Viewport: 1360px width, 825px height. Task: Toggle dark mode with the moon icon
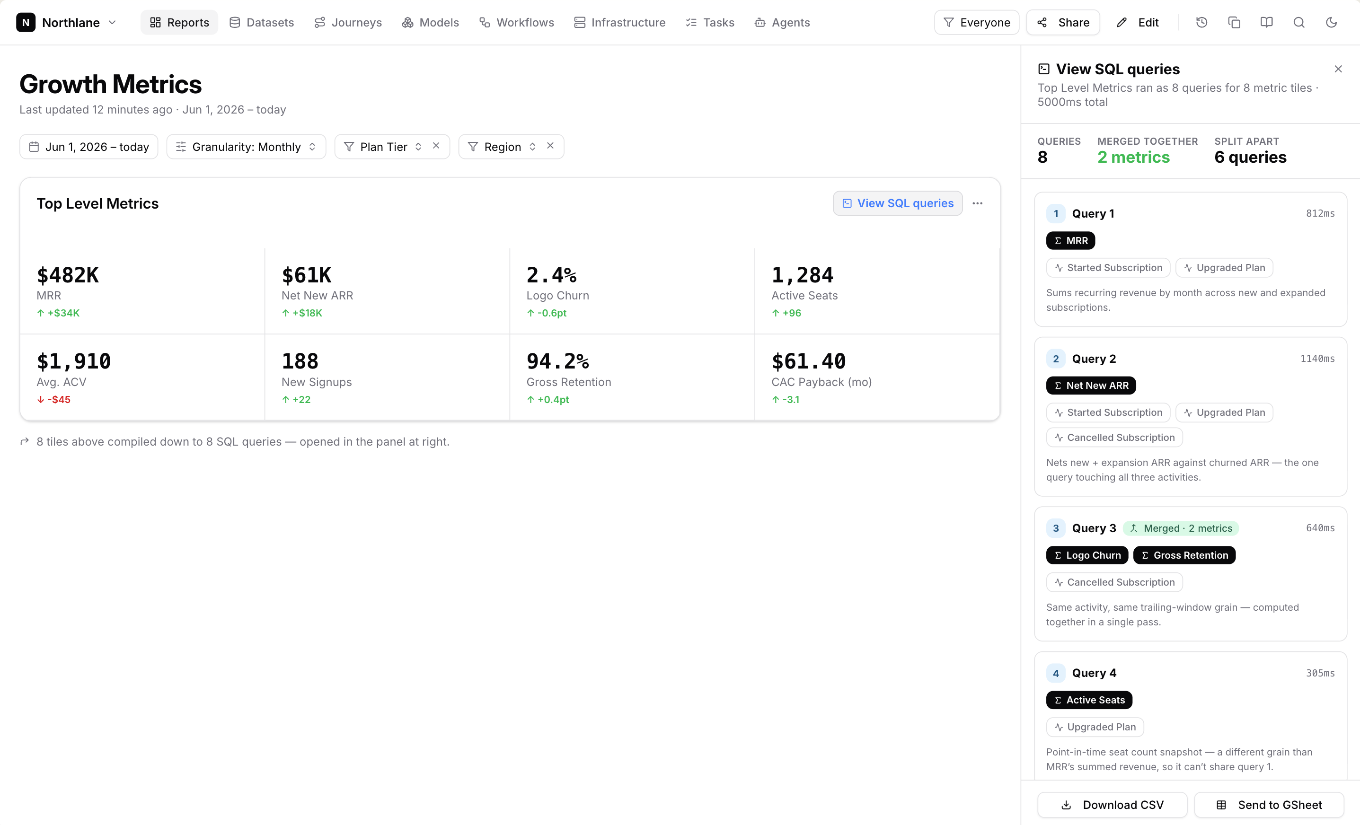(x=1331, y=23)
